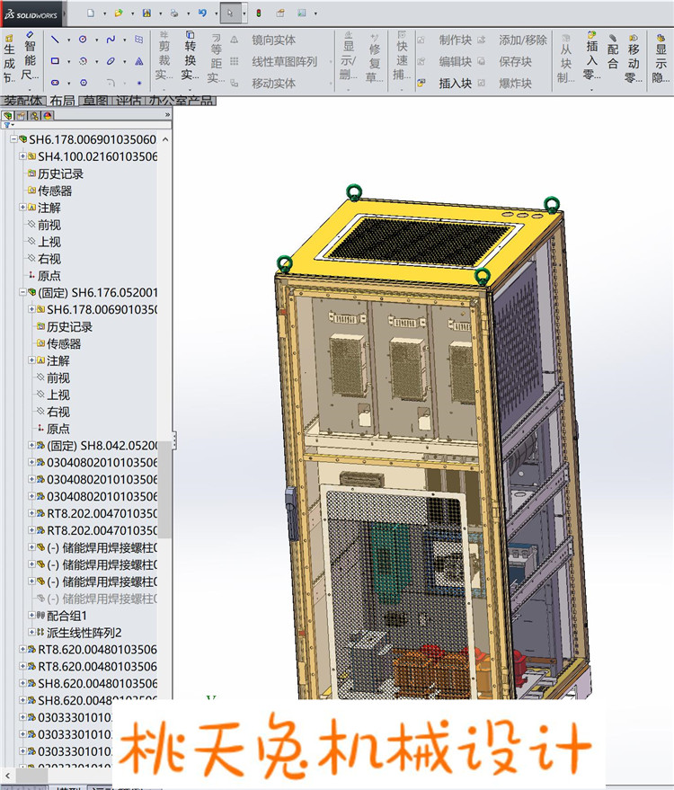674x790 pixels.
Task: Click 显示隐藏 show hidden components tool
Action: (x=661, y=59)
